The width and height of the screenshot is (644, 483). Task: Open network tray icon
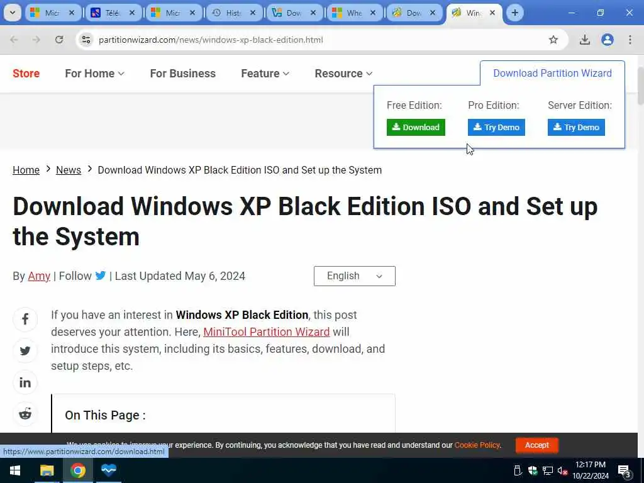548,470
